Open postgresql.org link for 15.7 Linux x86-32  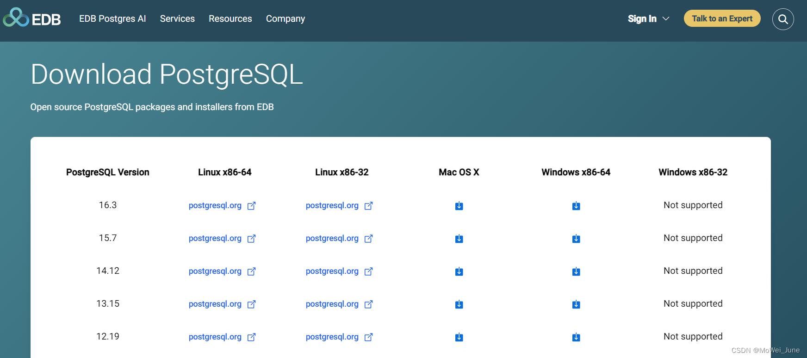pyautogui.click(x=332, y=238)
